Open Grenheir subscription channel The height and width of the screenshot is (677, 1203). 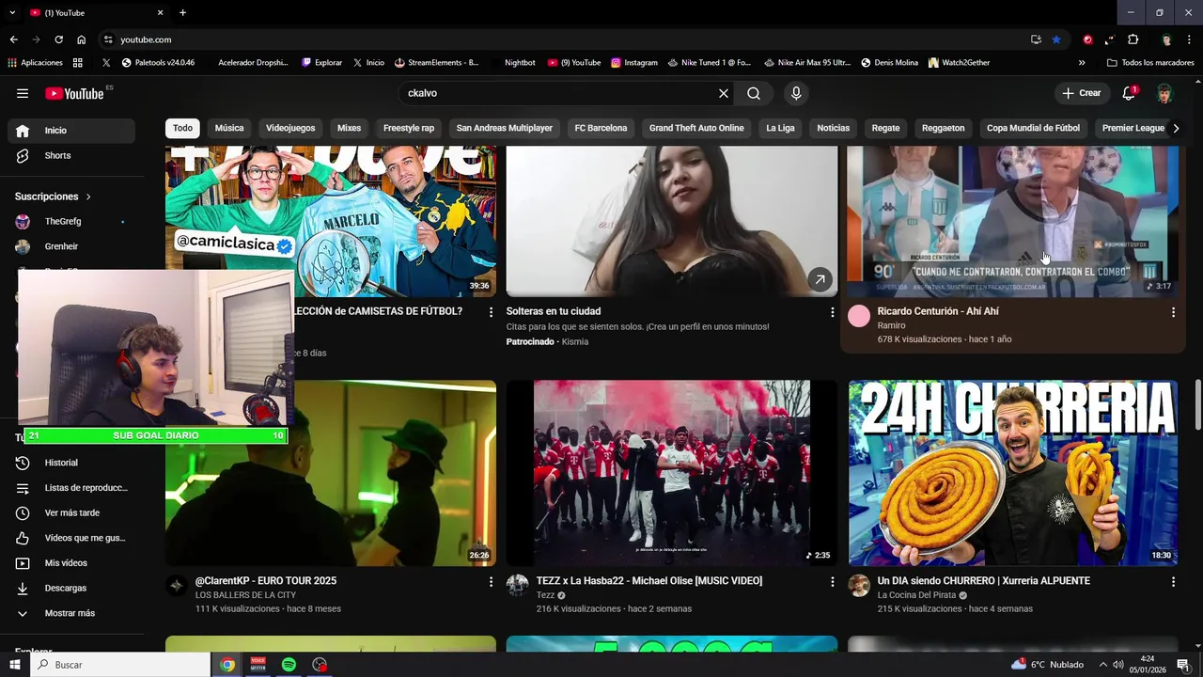pyautogui.click(x=71, y=246)
